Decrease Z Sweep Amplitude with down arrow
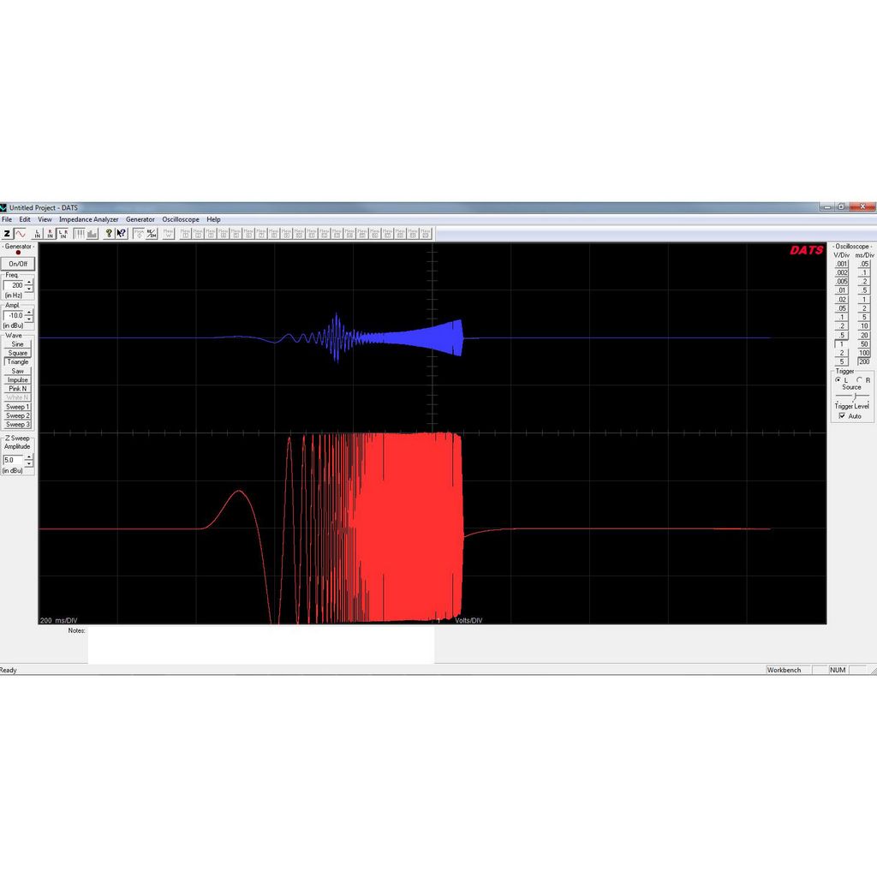The image size is (877, 877). [29, 463]
